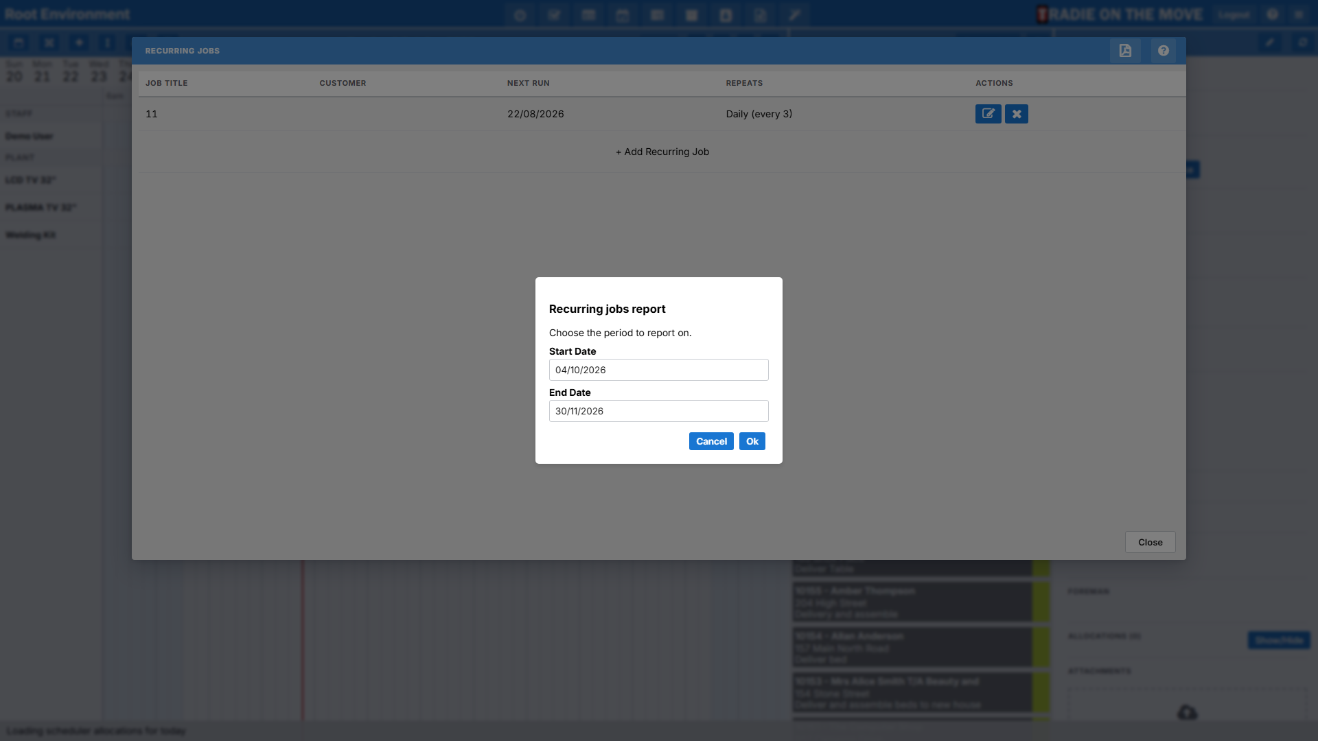Click calendar icon in scheduler toolbar
Screen dimensions: 1318x741
[x=19, y=43]
